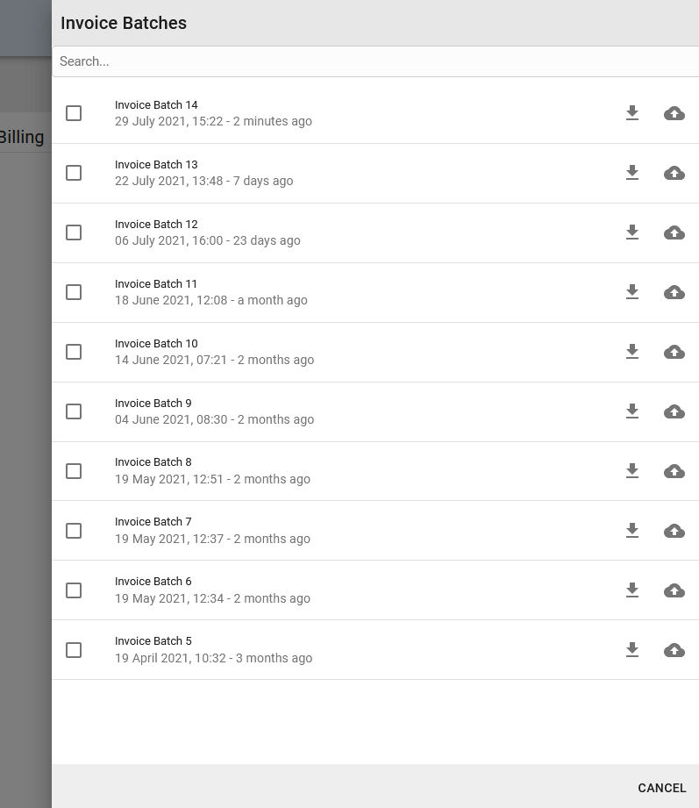Upload Invoice Batch 14 to cloud
699x808 pixels.
coord(674,113)
